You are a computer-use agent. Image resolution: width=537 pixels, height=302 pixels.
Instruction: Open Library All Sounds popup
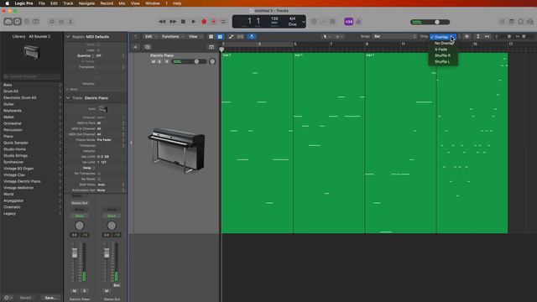(x=39, y=37)
